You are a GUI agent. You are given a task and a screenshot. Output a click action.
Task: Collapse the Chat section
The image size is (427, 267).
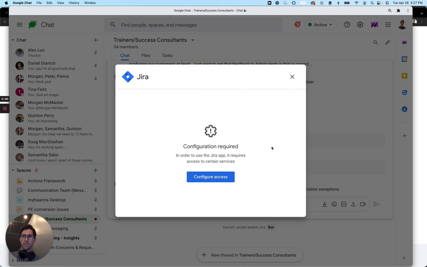(13, 40)
